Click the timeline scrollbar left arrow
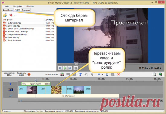Screen dimensions: 166x114 point(19,101)
